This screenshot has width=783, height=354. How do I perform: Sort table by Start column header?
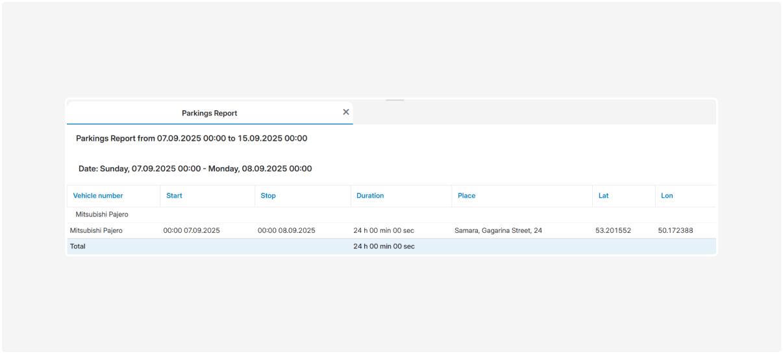174,196
